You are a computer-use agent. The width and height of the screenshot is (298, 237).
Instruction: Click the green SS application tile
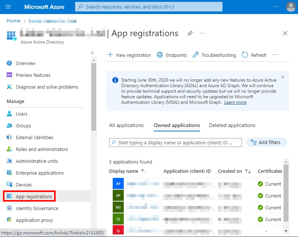[118, 219]
